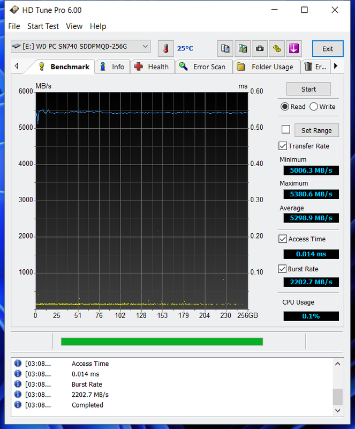Click the 2202.7 MB/s burst rate field
The image size is (355, 429).
pos(311,282)
